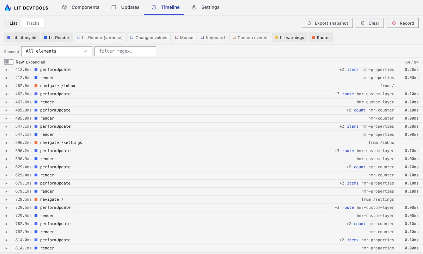Focus the filter regex input field
This screenshot has height=254, width=423.
coord(125,51)
